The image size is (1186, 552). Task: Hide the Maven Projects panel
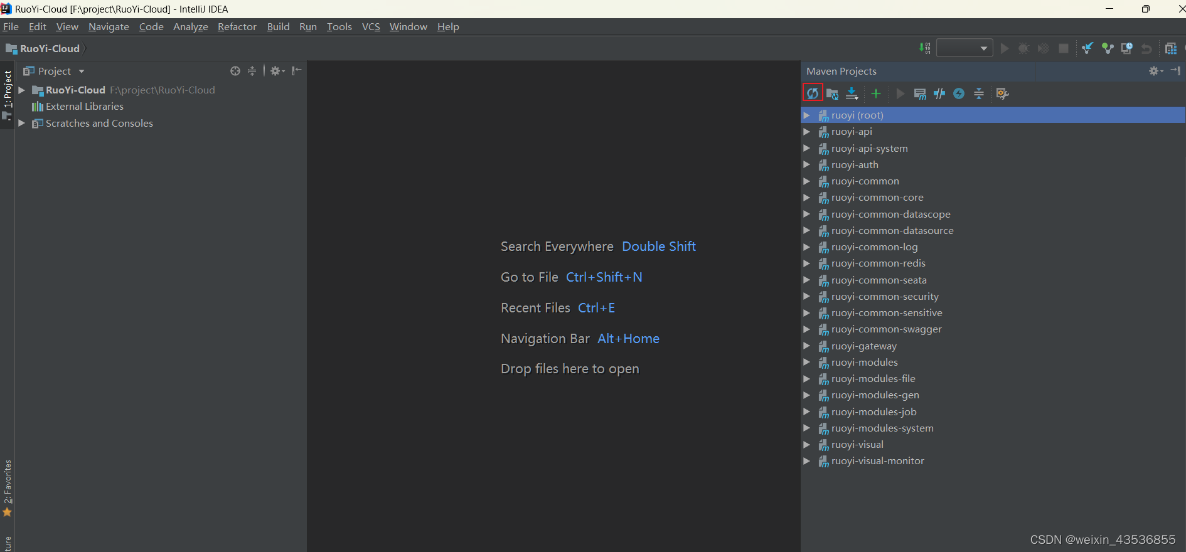coord(1176,71)
